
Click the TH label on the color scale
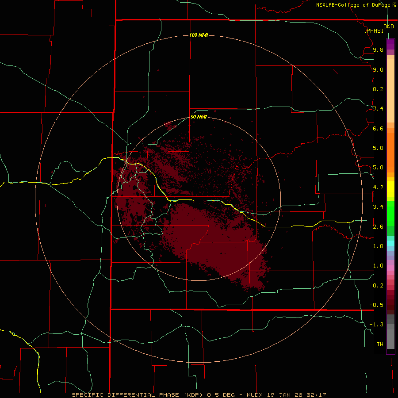[380, 344]
